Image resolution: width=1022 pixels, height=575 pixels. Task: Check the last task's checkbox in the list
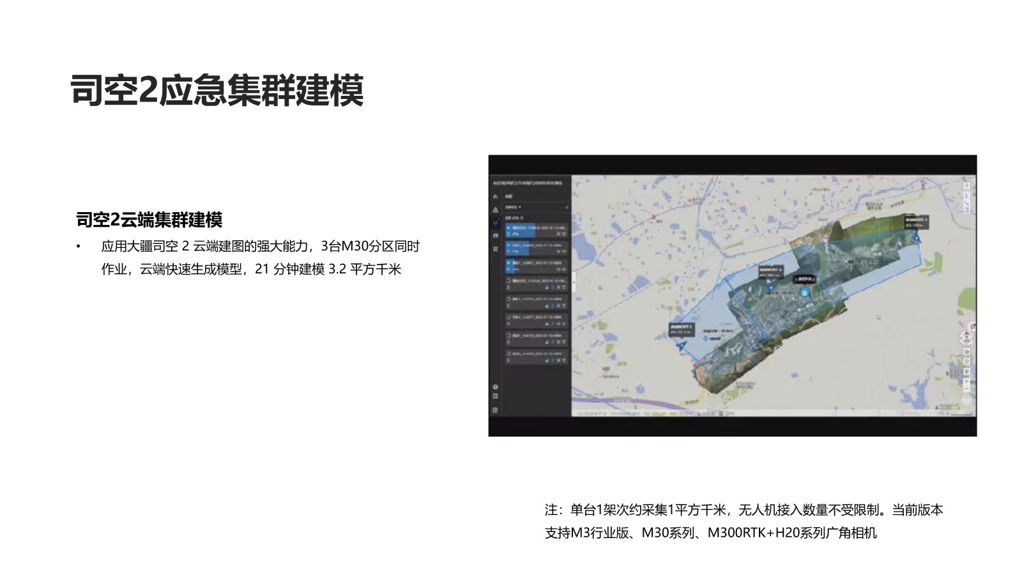coord(508,353)
